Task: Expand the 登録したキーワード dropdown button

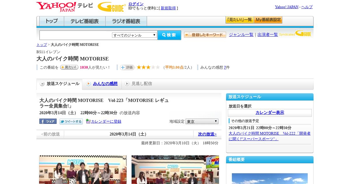Action: [205, 35]
